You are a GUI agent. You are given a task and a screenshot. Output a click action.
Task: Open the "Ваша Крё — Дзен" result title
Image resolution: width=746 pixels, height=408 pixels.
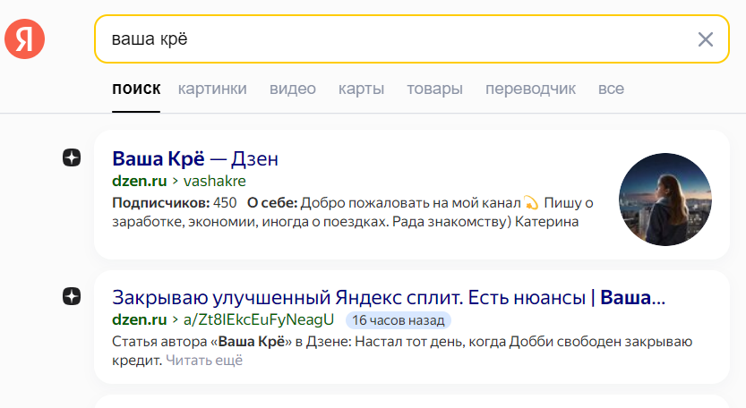point(195,159)
